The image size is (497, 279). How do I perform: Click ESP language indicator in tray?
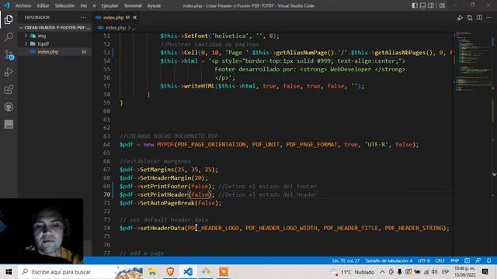445,272
